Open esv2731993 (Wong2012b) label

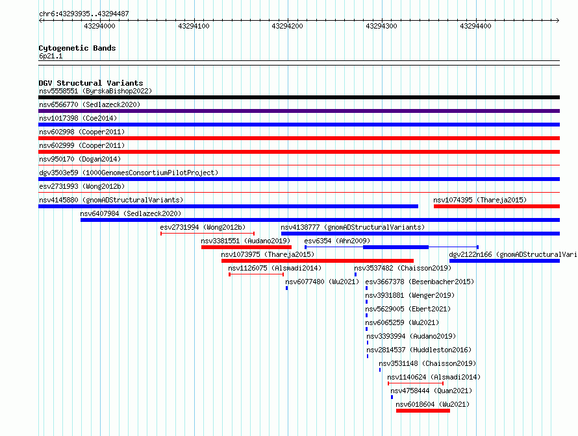pos(82,186)
